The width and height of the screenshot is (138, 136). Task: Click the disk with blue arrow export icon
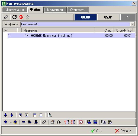tap(89, 122)
